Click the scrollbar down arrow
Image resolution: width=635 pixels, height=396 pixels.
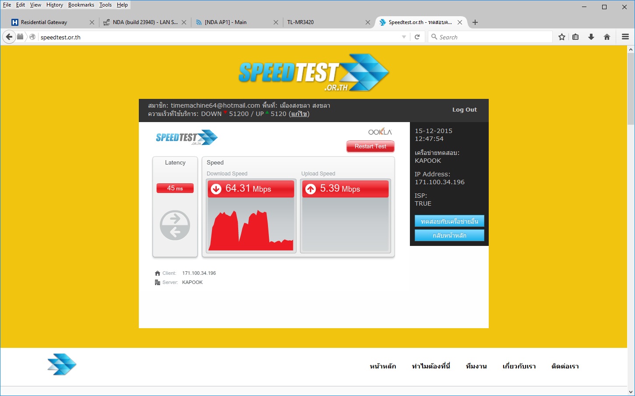[631, 392]
